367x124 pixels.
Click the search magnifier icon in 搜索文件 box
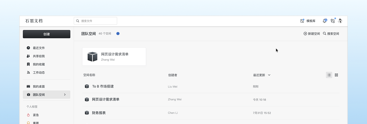pos(78,21)
